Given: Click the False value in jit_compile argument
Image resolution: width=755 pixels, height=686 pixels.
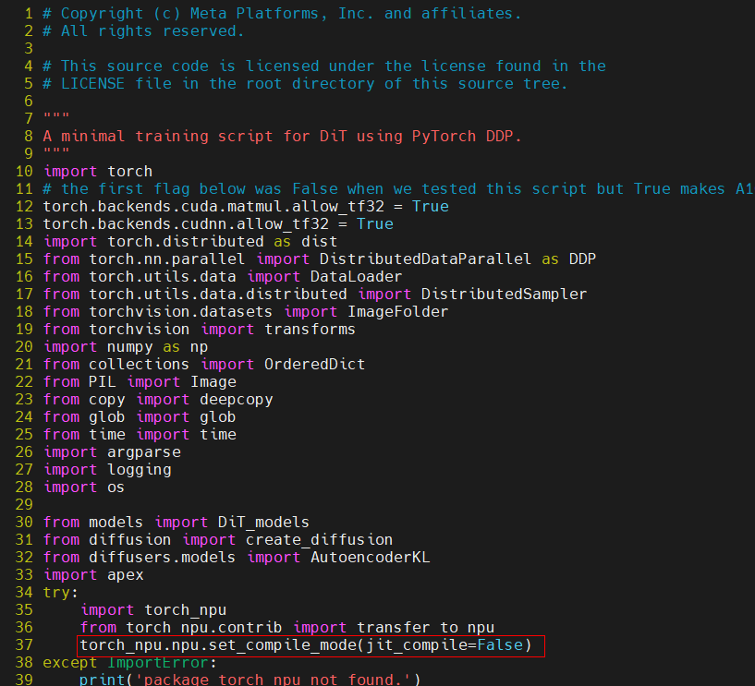Looking at the screenshot, I should pos(500,645).
